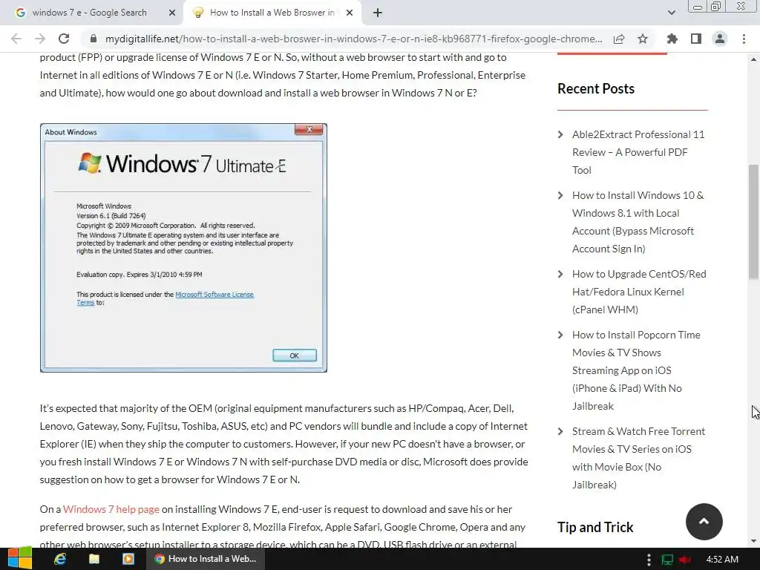Viewport: 760px width, 570px height.
Task: Click the scrollbar down arrow
Action: coord(753,541)
